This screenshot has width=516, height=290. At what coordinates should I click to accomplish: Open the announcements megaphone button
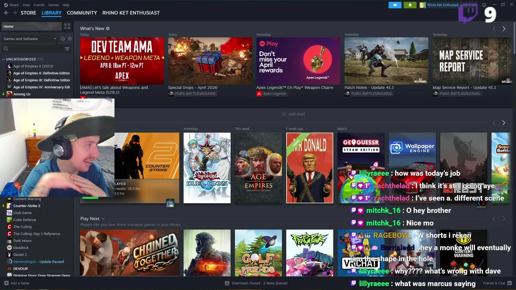click(395, 5)
